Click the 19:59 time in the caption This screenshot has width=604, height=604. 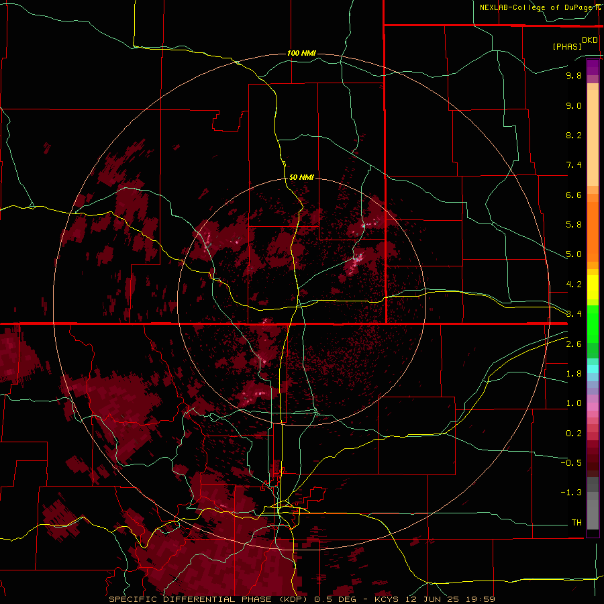[479, 599]
